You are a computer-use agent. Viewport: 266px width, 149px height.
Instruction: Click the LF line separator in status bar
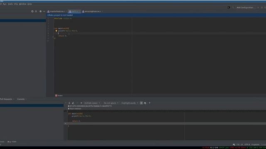tap(242, 144)
